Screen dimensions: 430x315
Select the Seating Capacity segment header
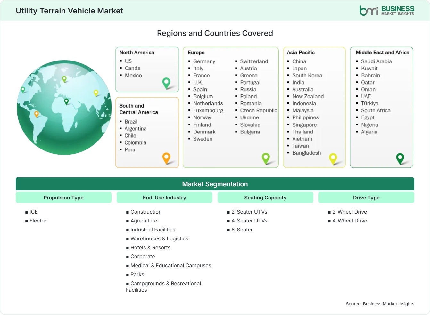click(x=265, y=198)
